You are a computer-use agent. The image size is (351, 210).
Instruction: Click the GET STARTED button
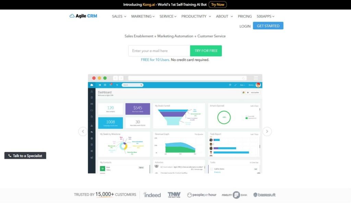click(x=268, y=26)
